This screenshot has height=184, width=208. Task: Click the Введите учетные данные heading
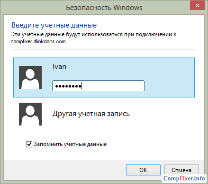[x=54, y=25]
